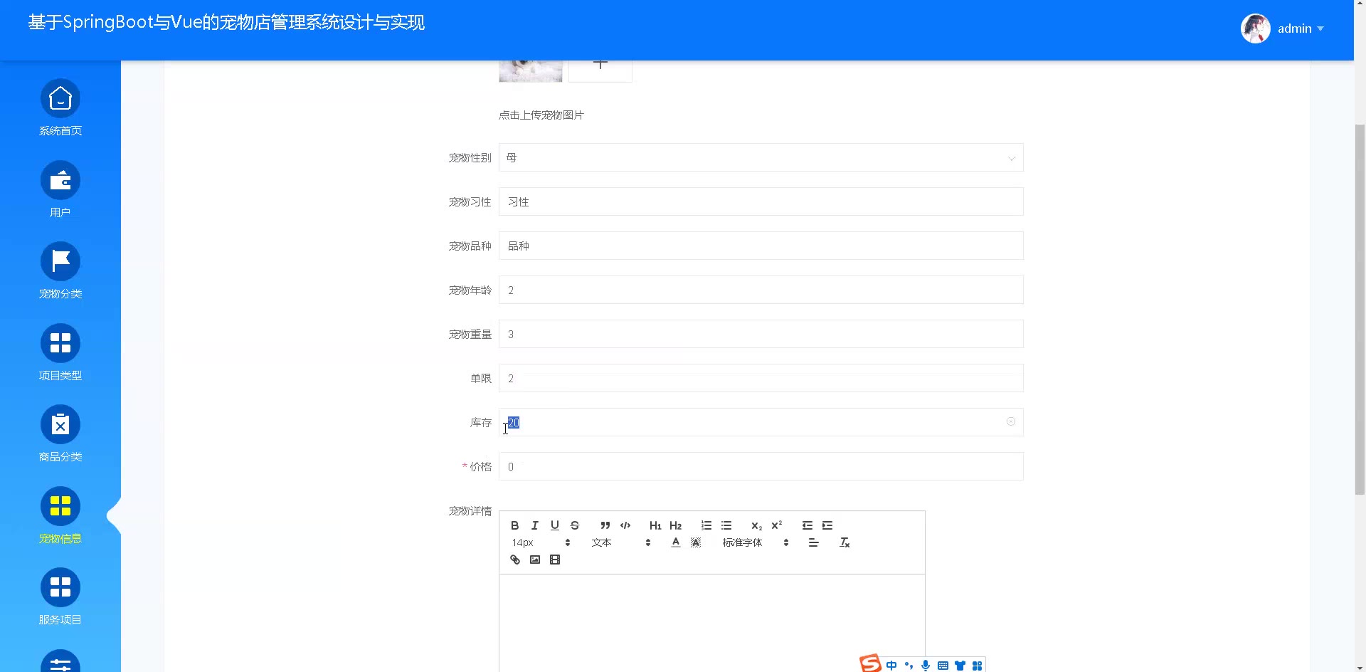Select the highlighted 宠物信息 icon
The height and width of the screenshot is (672, 1366).
coord(60,506)
